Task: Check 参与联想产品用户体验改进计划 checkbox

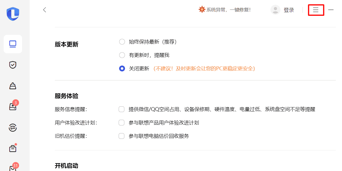Action: pyautogui.click(x=121, y=123)
